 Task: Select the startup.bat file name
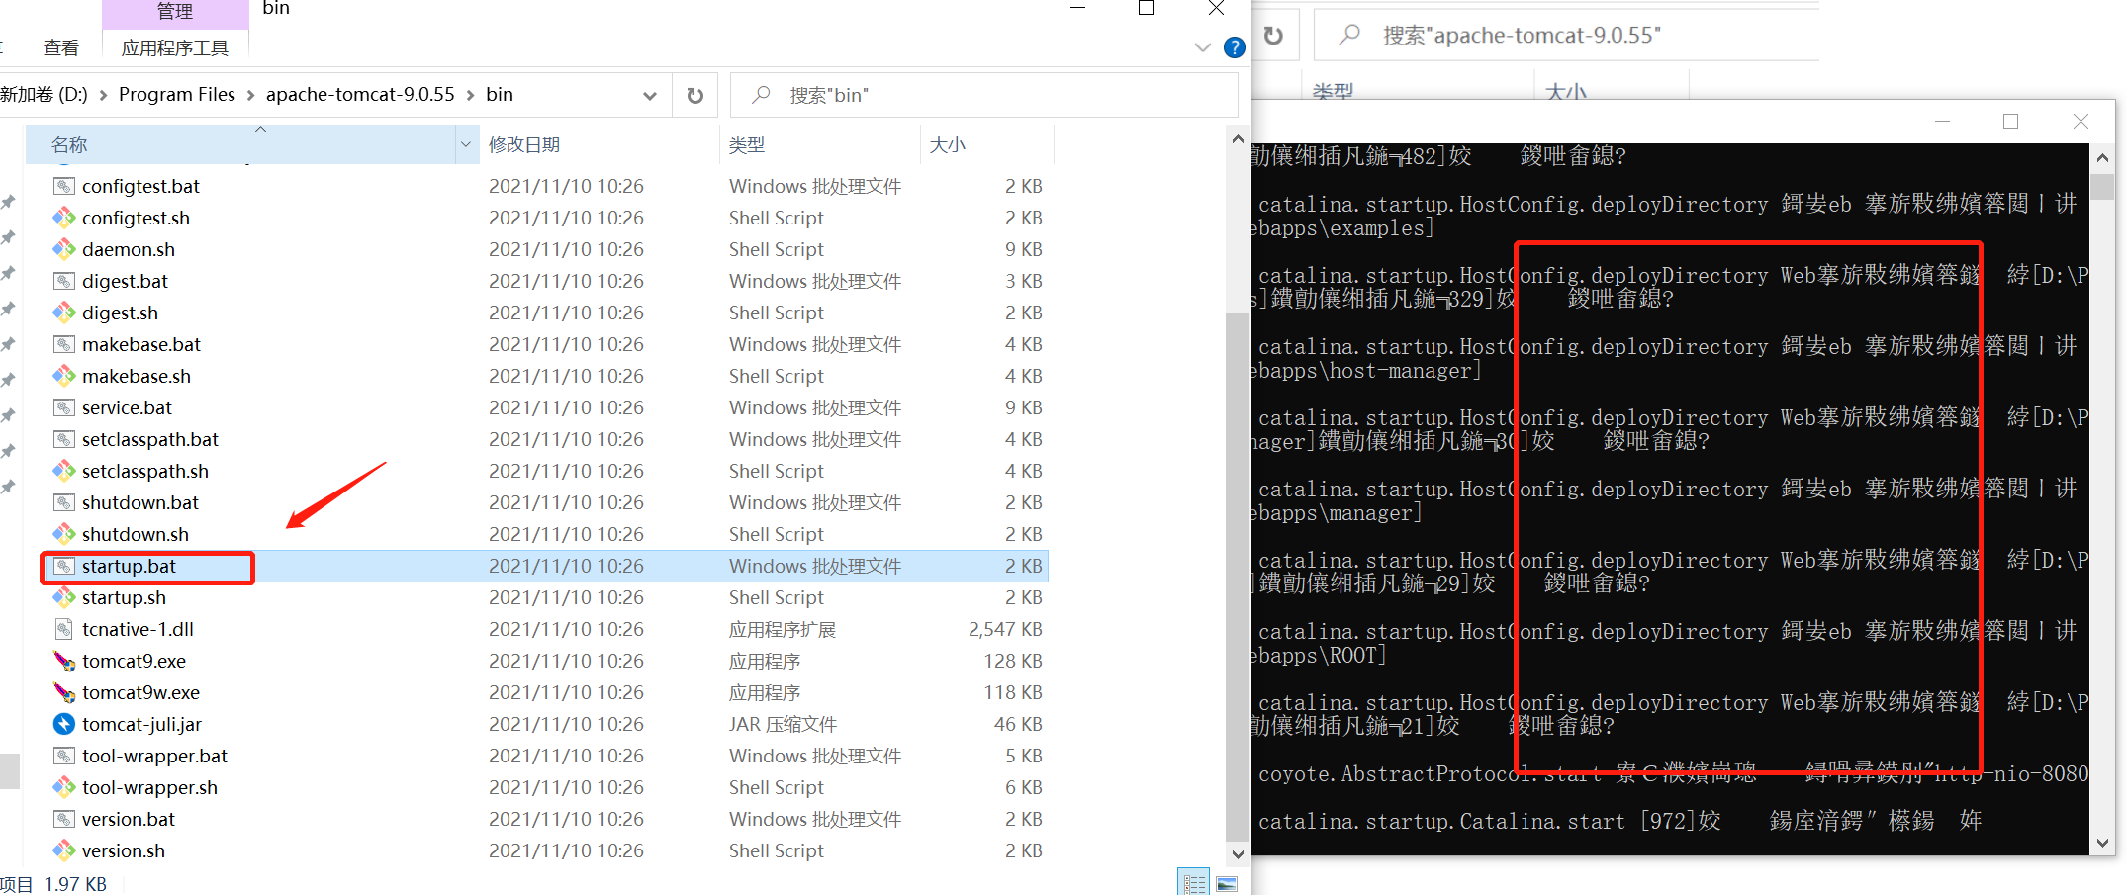[129, 566]
